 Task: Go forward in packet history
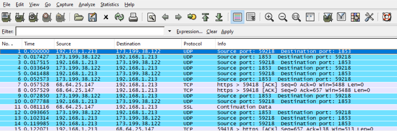click(x=178, y=17)
